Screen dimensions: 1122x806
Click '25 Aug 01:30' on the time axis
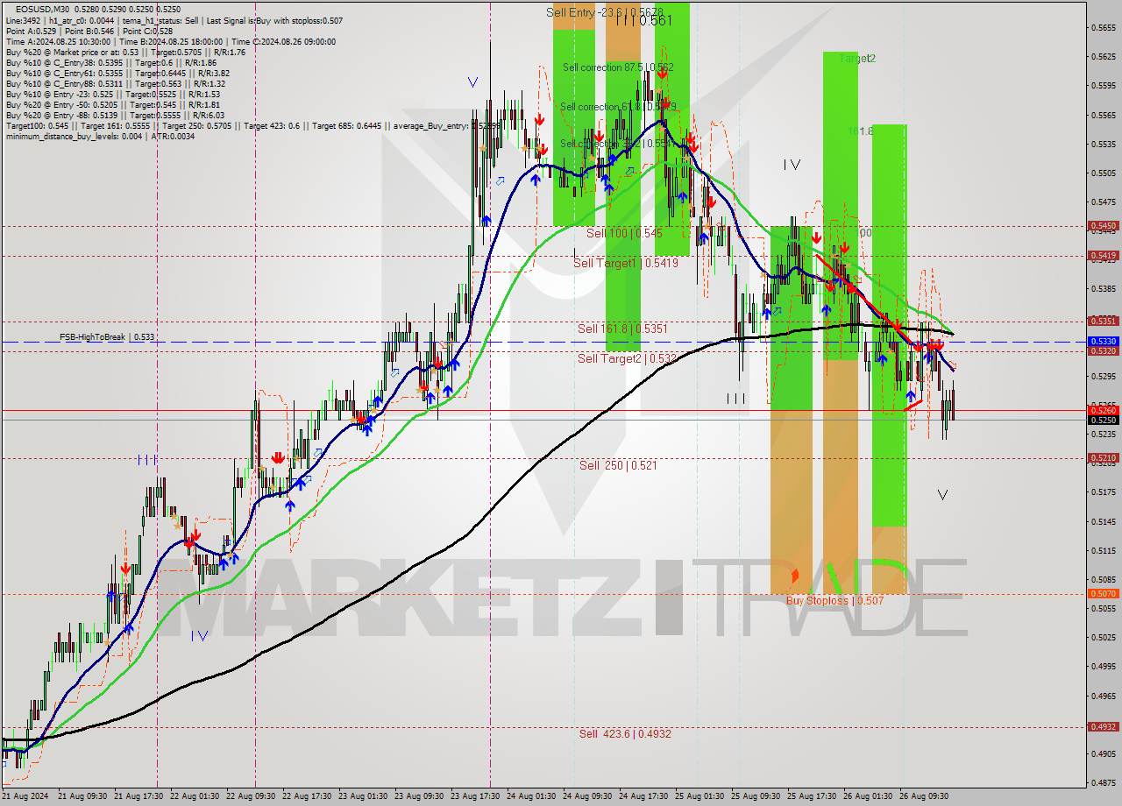point(699,796)
